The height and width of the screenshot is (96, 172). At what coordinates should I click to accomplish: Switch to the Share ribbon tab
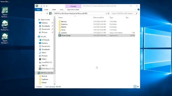(x=54, y=10)
